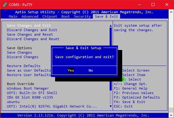Click Discard Changes under Save Options
The width and height of the screenshot is (174, 118).
click(22, 57)
